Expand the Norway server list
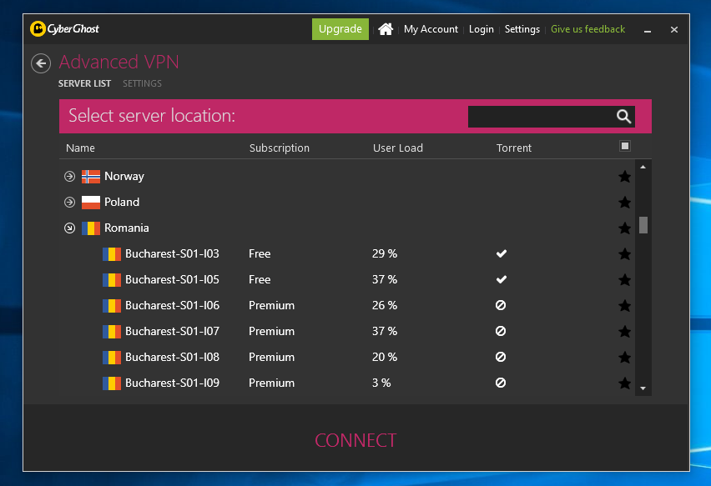711x486 pixels. [x=69, y=176]
